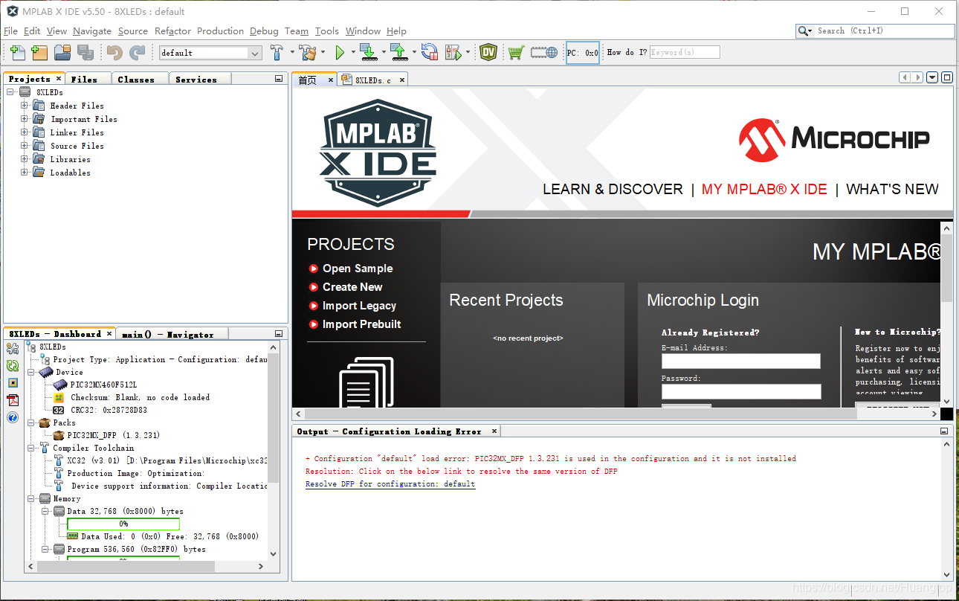Click the search magnifier icon
Screen dimensions: 959x601
tap(804, 30)
